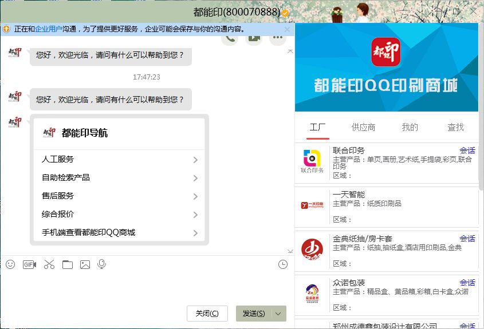The image size is (484, 329).
Task: Start a voice call
Action: 230,38
